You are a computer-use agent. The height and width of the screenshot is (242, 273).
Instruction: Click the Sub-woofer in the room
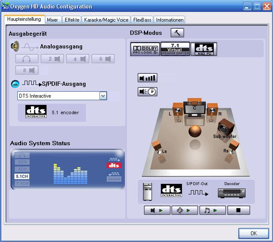(226, 128)
